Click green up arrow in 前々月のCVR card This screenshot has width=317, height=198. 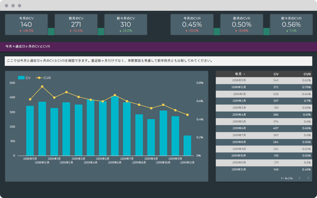coord(287,31)
